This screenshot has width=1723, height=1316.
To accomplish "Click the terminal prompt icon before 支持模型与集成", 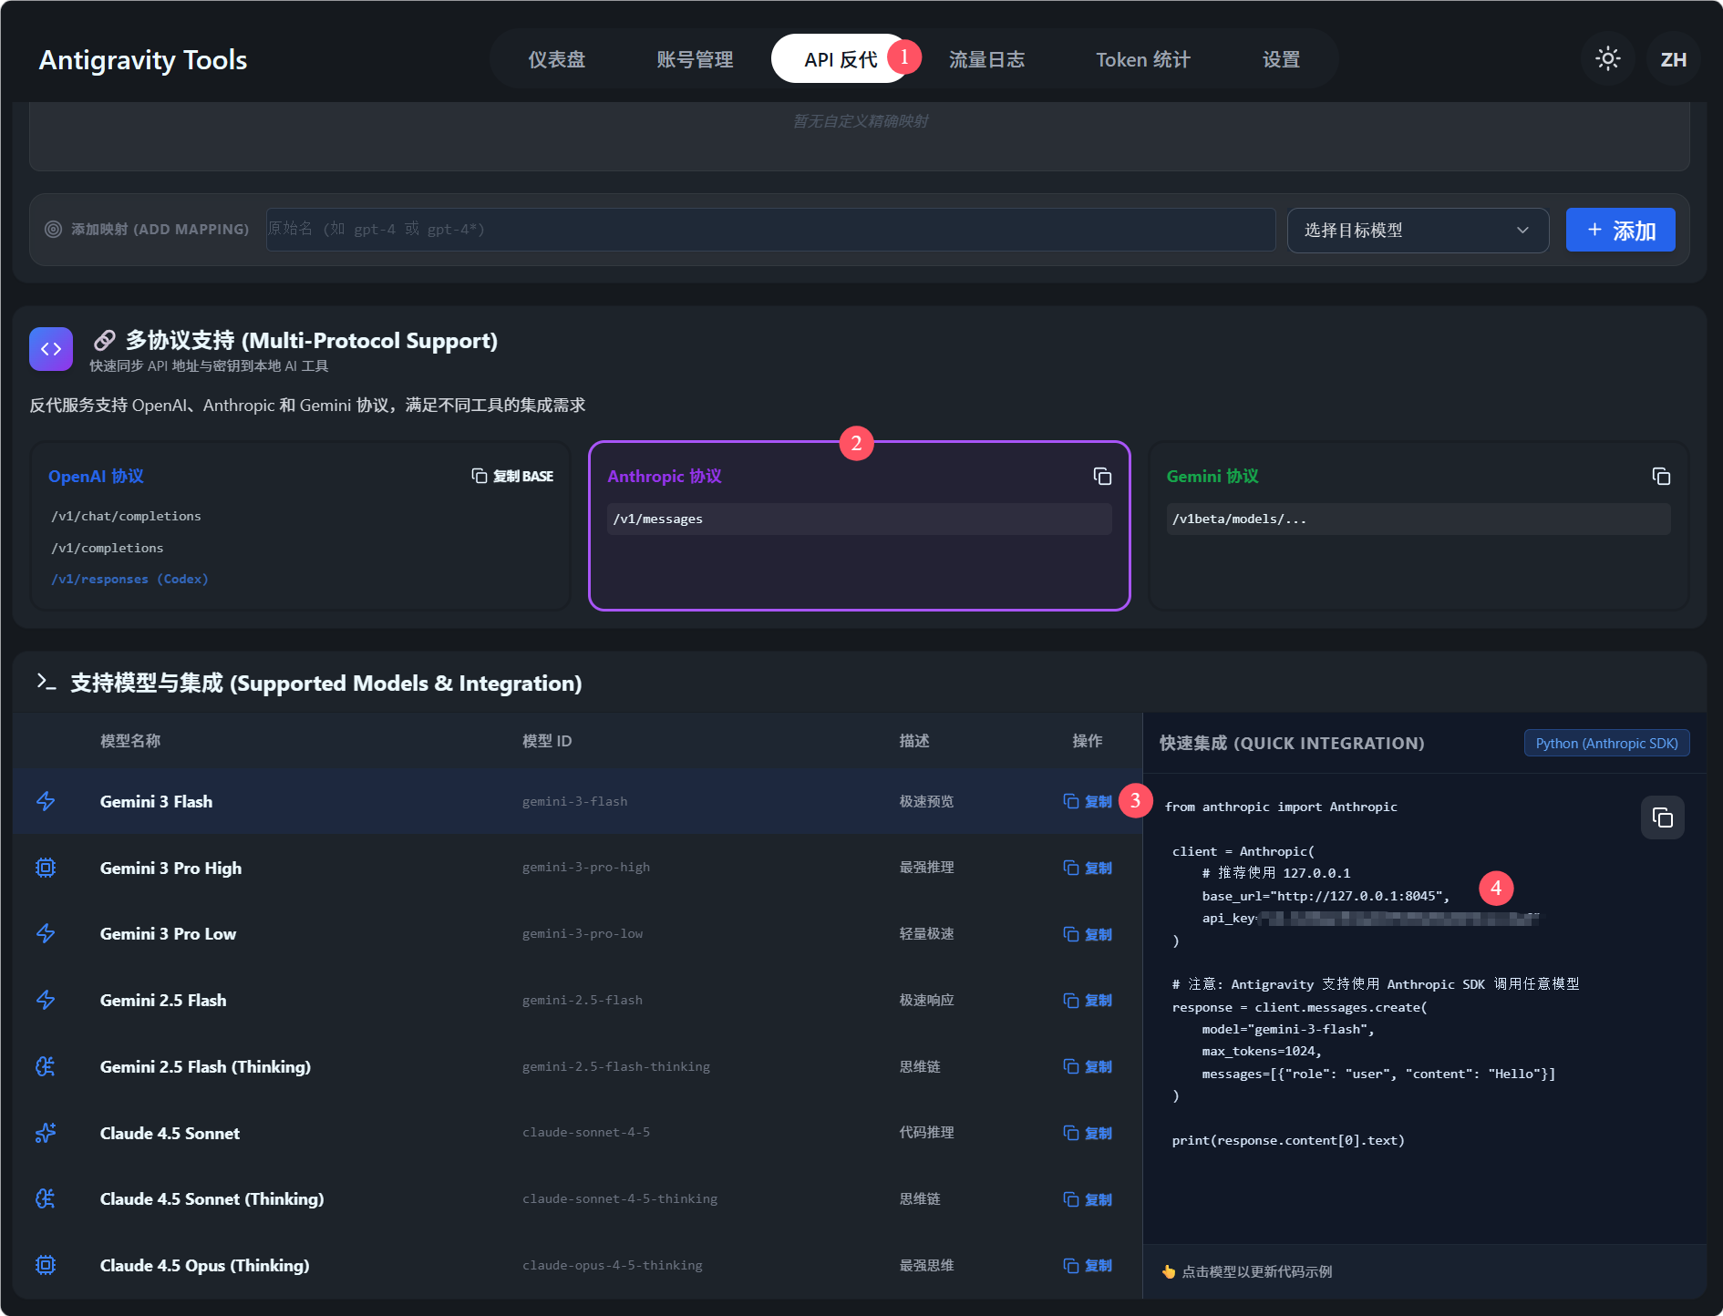I will (46, 682).
